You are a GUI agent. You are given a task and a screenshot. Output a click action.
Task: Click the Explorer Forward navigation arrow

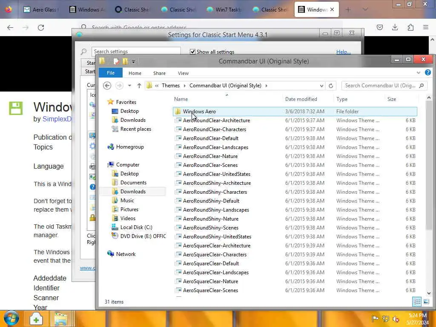119,86
